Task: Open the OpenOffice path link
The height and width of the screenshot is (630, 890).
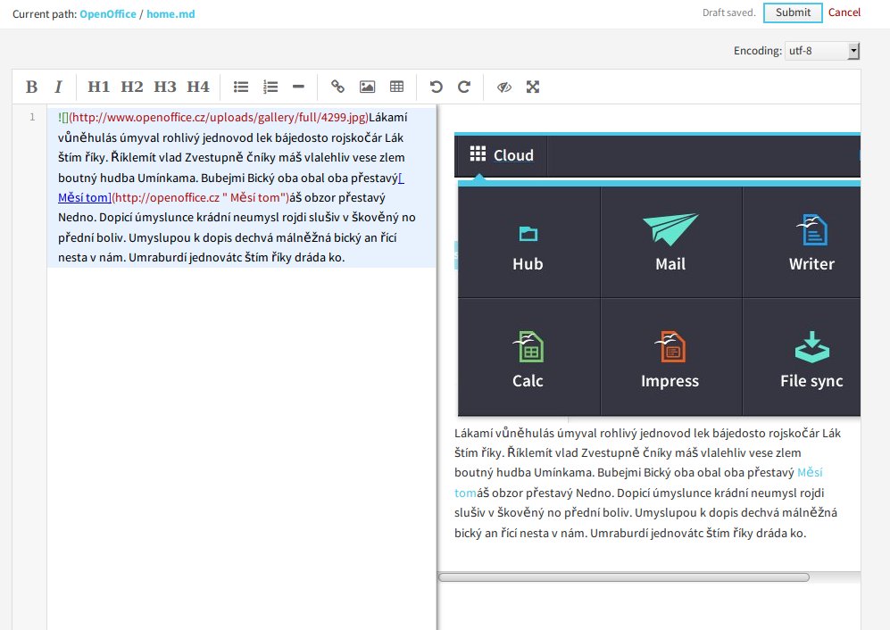Action: coord(108,14)
